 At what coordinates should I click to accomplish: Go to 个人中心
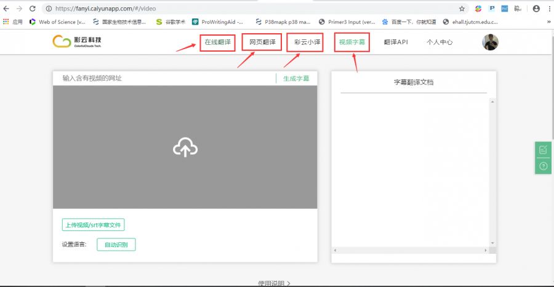tap(440, 42)
